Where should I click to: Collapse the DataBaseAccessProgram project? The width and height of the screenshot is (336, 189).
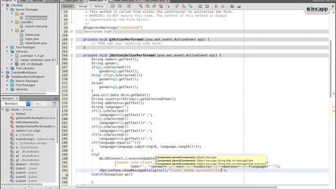pyautogui.click(x=3, y=77)
